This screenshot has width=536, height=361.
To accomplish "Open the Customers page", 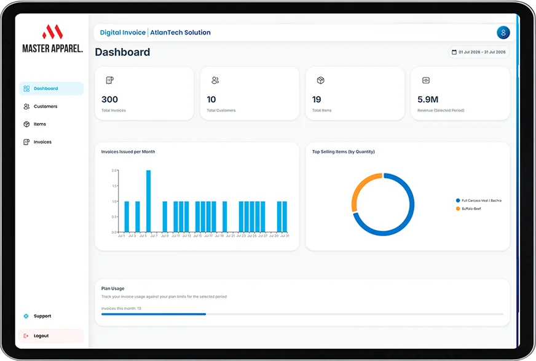I will coord(51,106).
